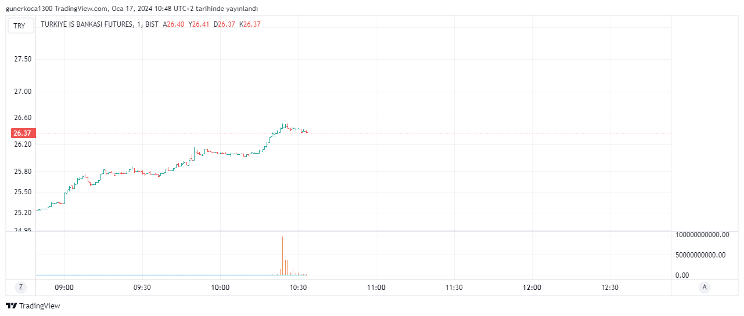Click the red 26.37 current price label
The image size is (744, 316).
click(x=22, y=133)
